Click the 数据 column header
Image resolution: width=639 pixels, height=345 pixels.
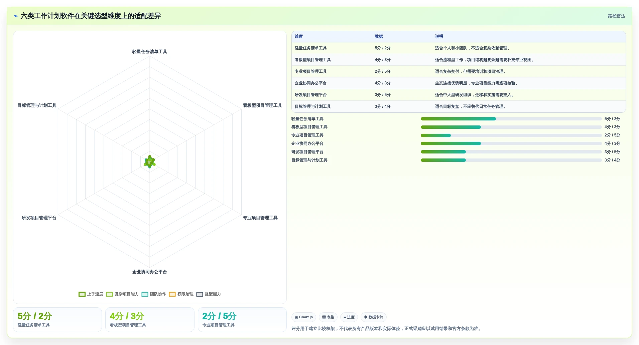379,37
